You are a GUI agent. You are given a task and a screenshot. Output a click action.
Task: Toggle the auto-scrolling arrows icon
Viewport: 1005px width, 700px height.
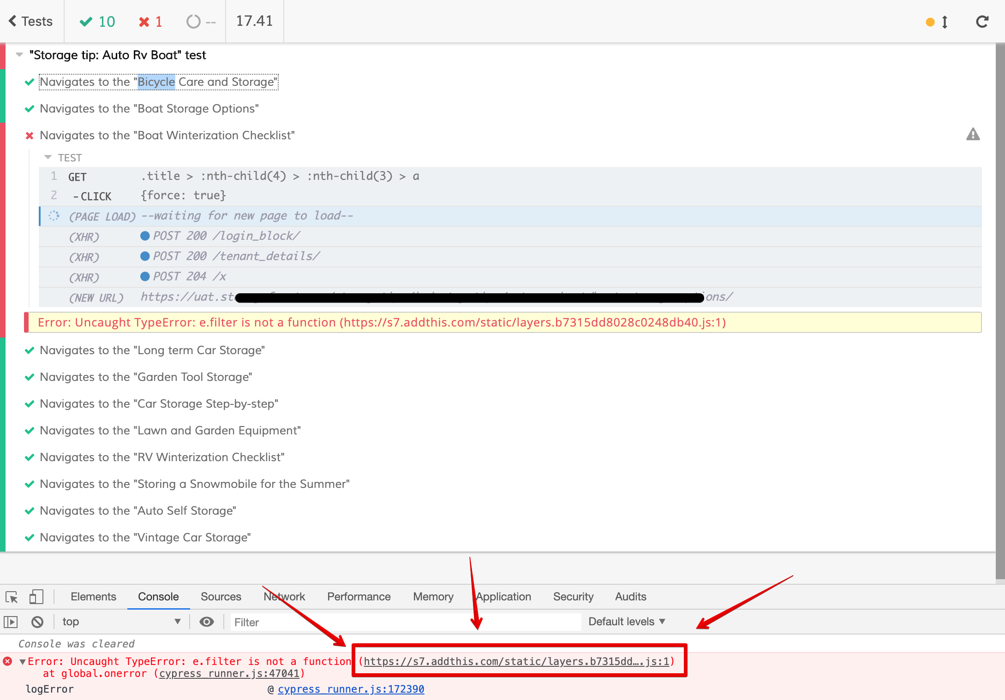(x=944, y=22)
